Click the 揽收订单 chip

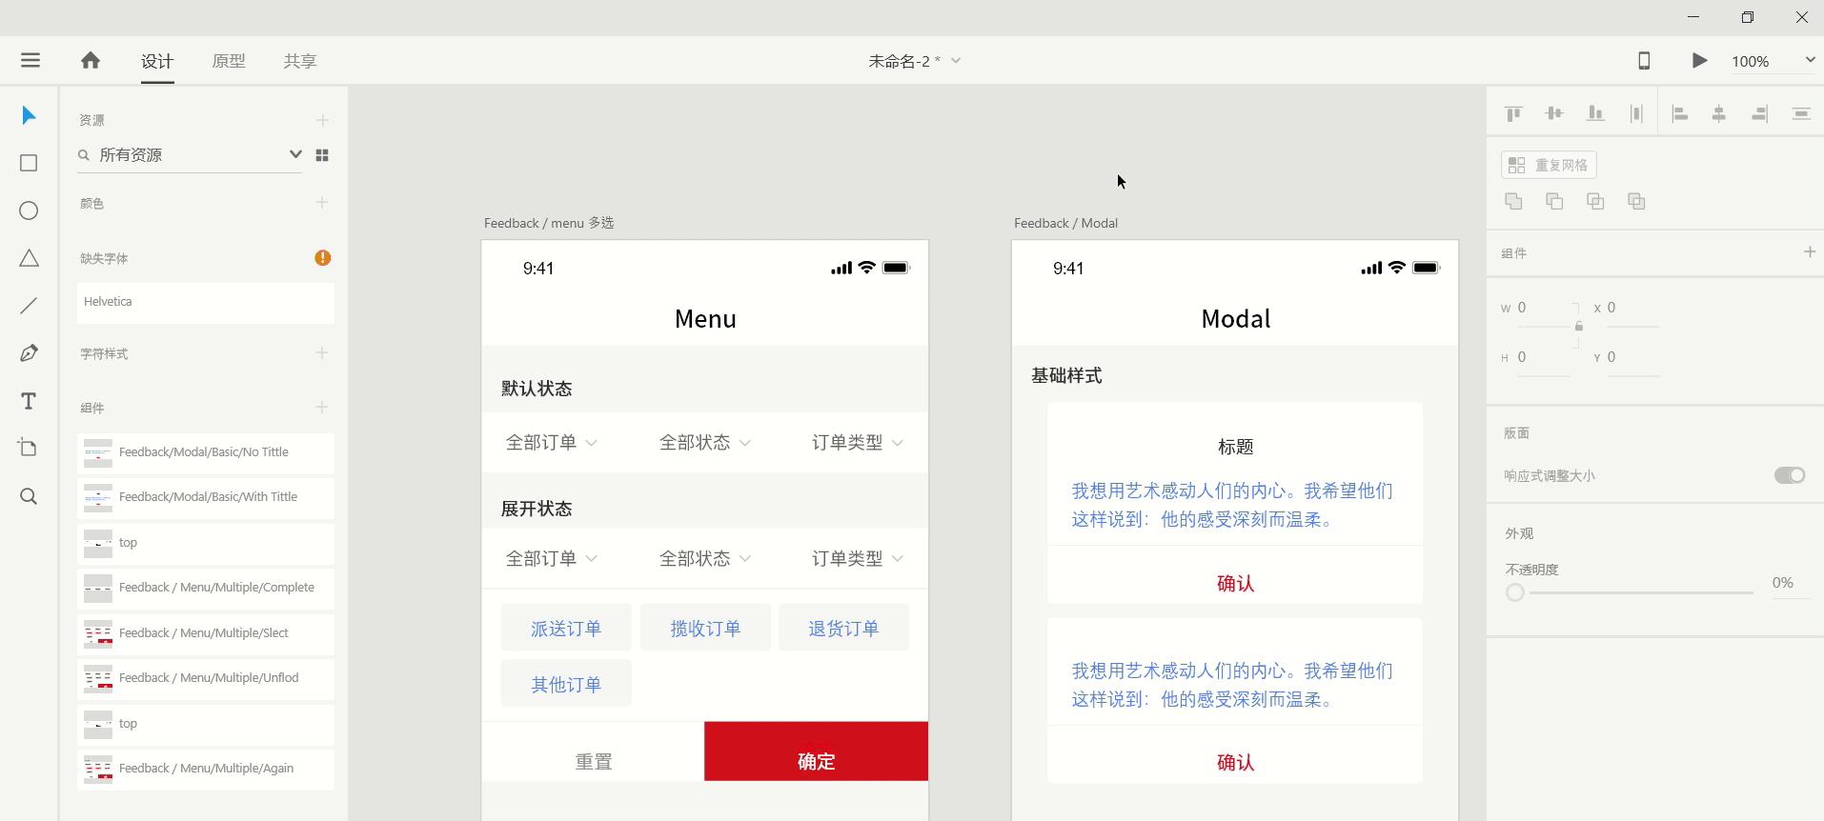tap(705, 628)
